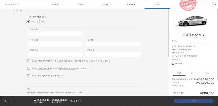This screenshot has height=106, width=218.
Task: Select the 리스 payment tab
Action: point(193,73)
